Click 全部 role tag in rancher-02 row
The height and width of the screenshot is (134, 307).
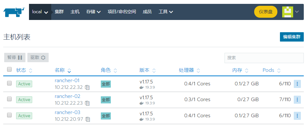106,100
